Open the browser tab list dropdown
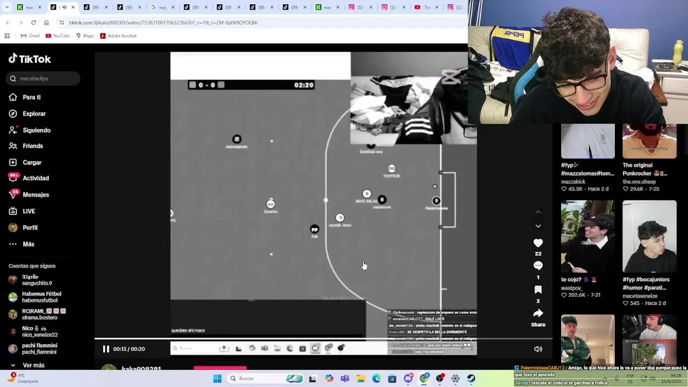This screenshot has width=688, height=387. tap(8, 7)
